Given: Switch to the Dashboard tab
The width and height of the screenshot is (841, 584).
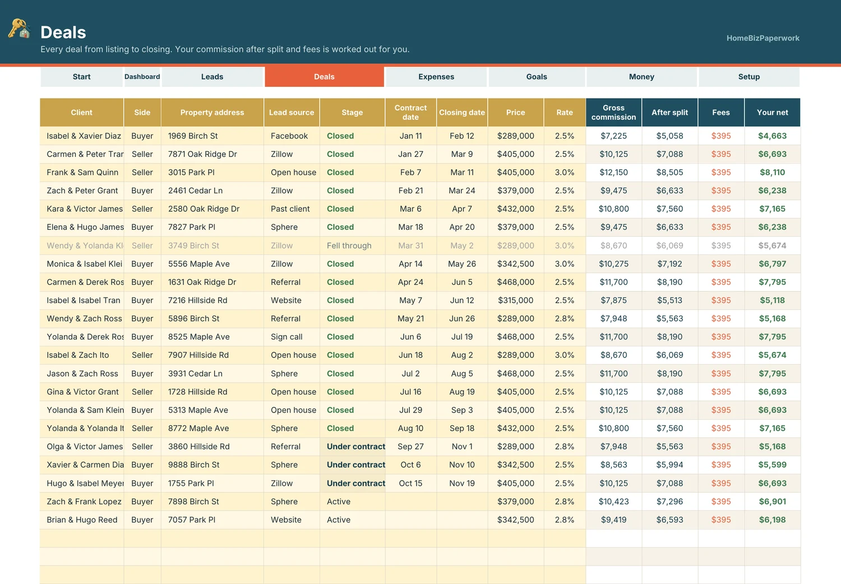Looking at the screenshot, I should coord(142,77).
